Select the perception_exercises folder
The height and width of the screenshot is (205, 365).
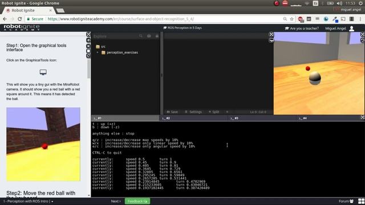tap(120, 52)
